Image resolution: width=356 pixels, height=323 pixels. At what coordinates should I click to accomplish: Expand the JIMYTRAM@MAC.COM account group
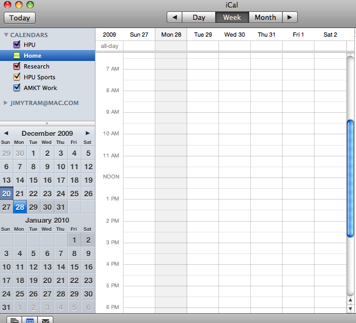[6, 102]
